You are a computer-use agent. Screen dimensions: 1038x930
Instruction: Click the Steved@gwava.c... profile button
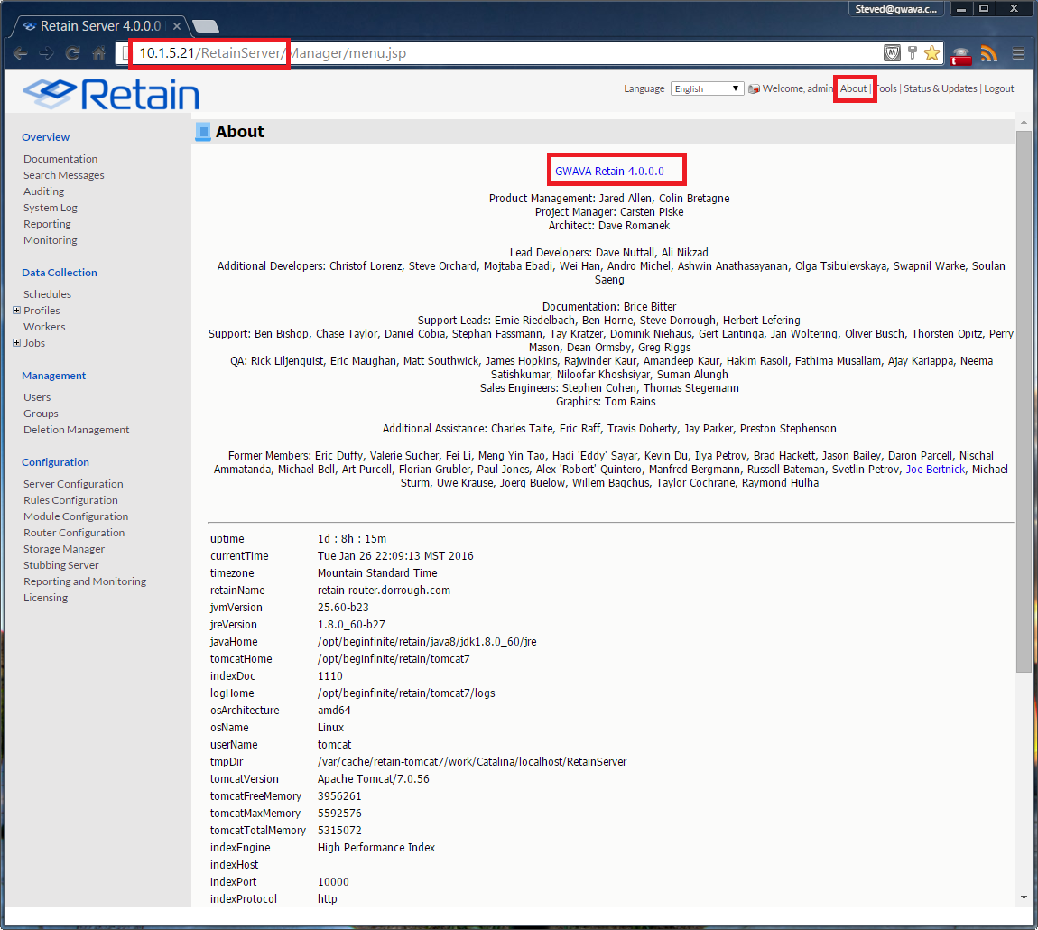pos(895,9)
